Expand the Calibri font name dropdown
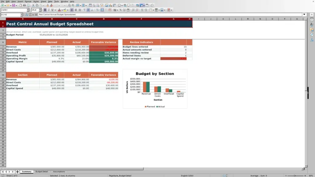 click(28, 10)
